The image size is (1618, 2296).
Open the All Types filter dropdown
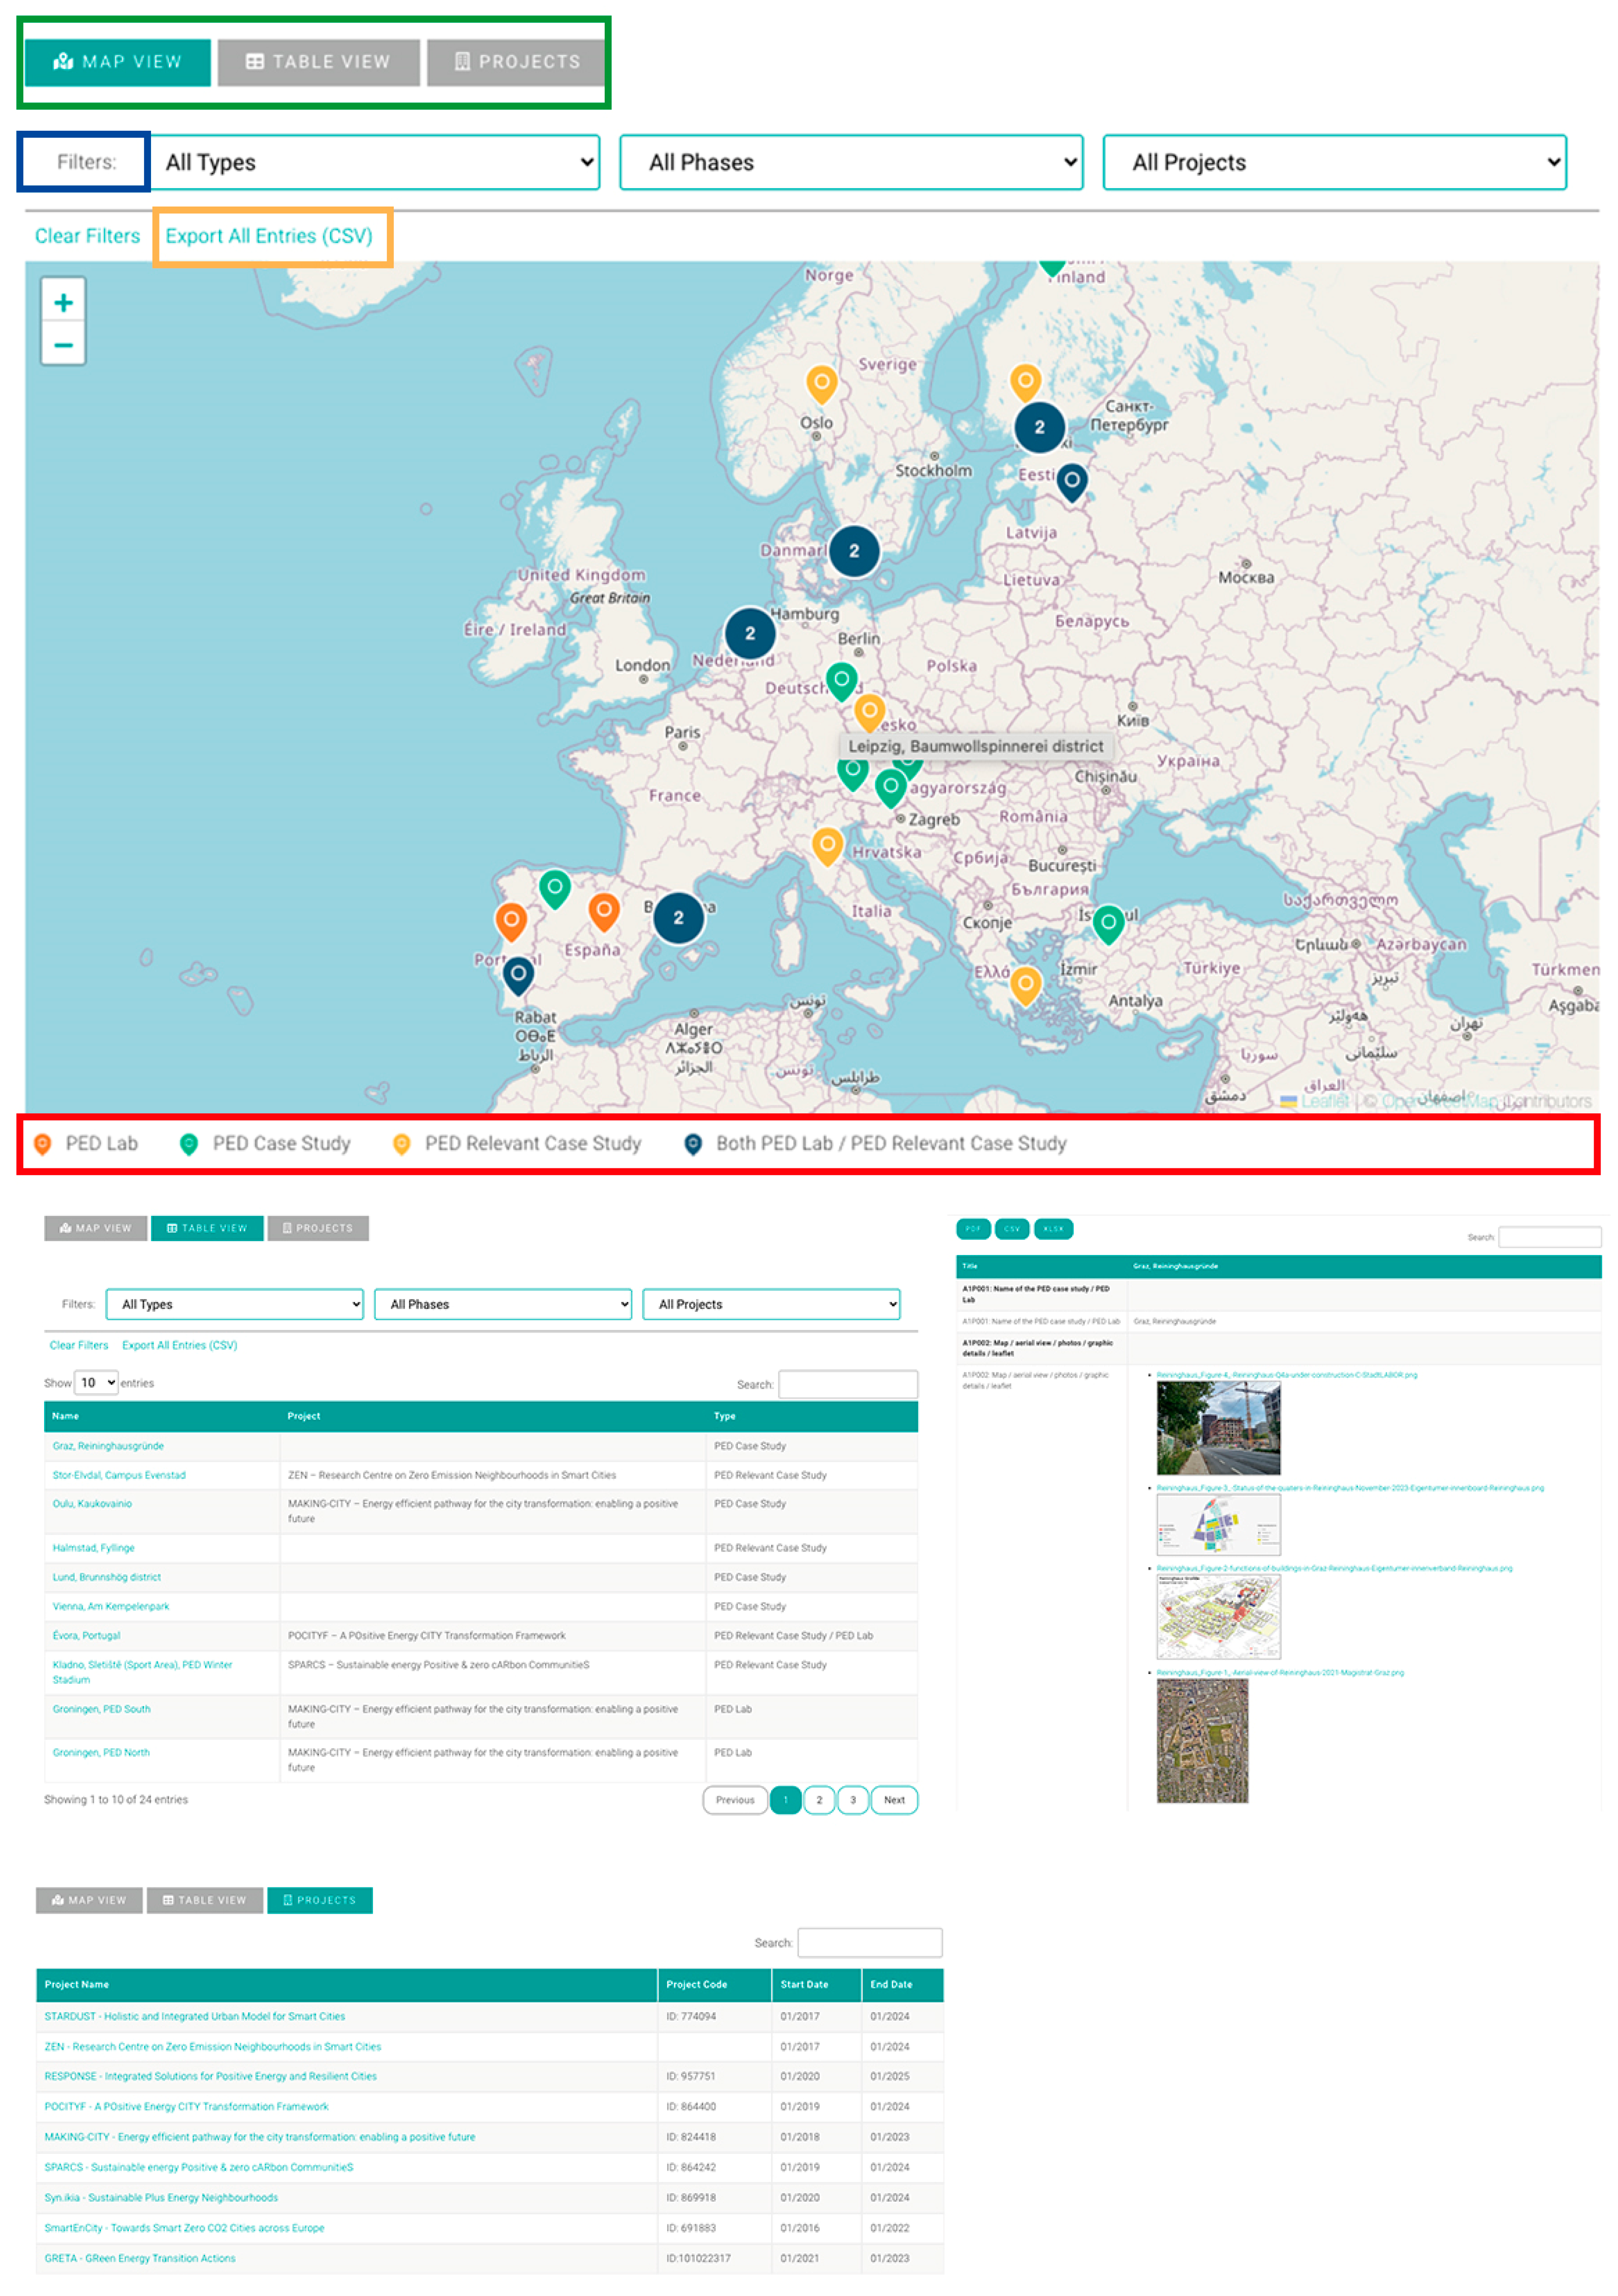[374, 163]
